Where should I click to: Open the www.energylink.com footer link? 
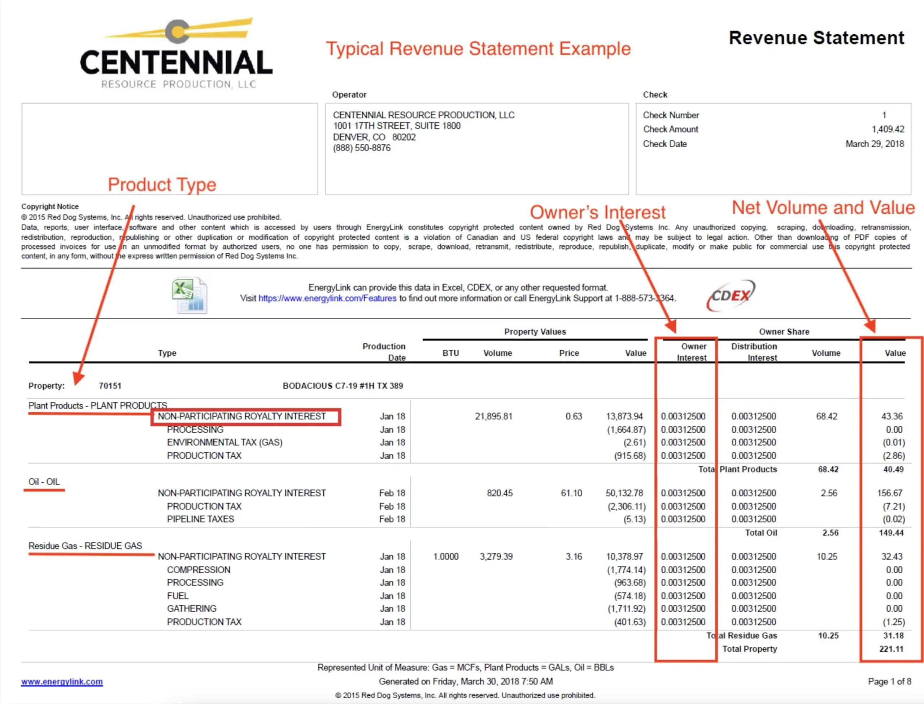[62, 681]
